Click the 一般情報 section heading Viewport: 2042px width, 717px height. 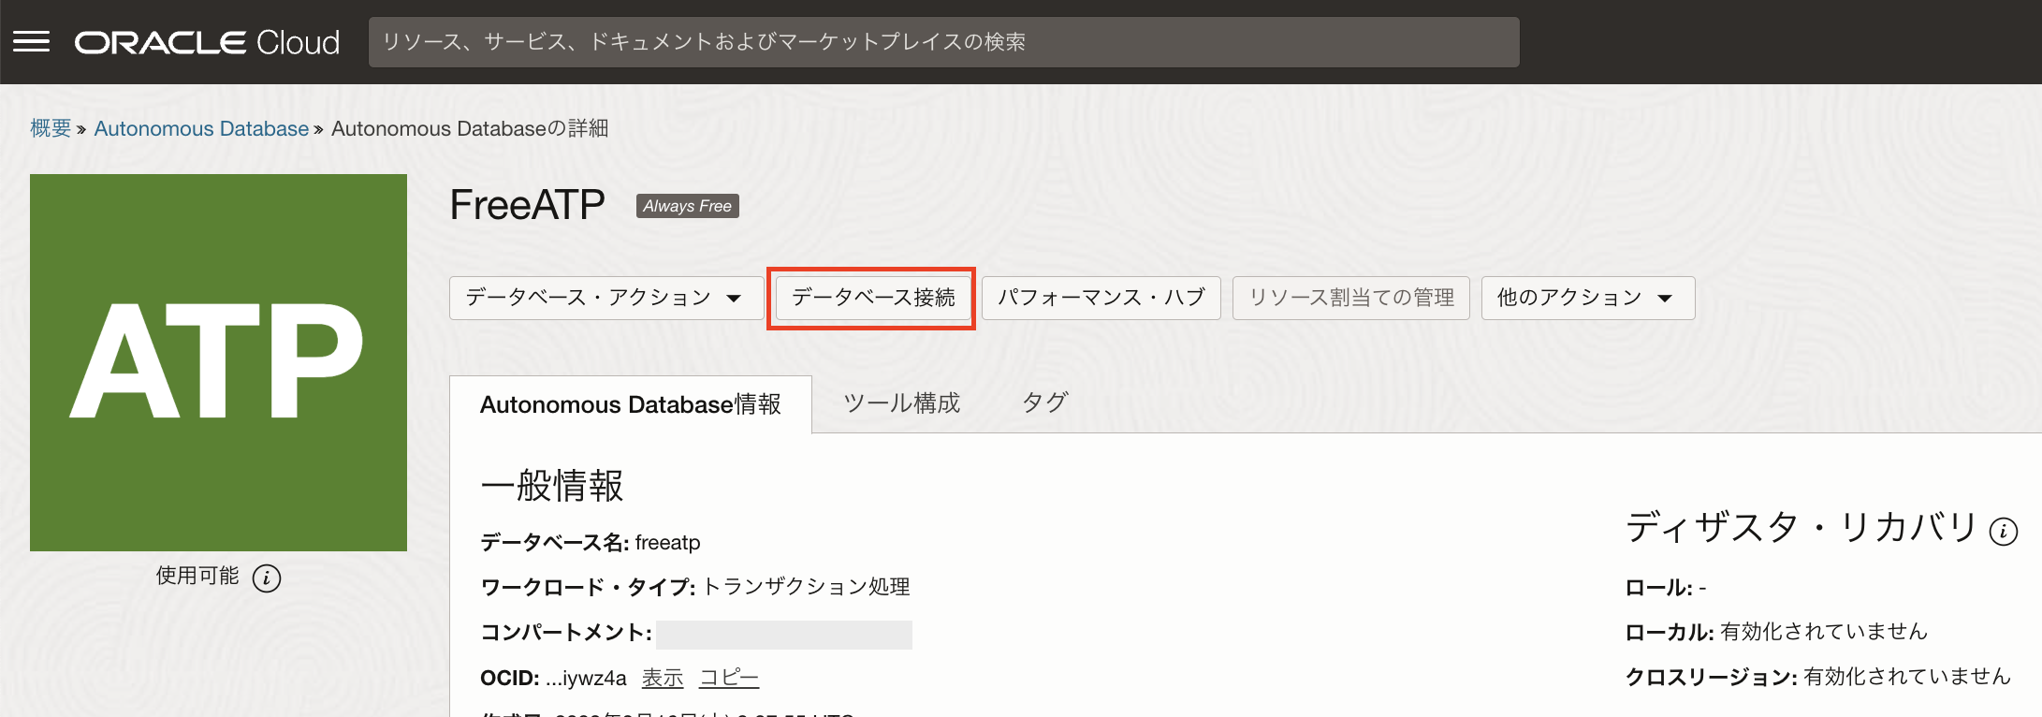point(552,486)
